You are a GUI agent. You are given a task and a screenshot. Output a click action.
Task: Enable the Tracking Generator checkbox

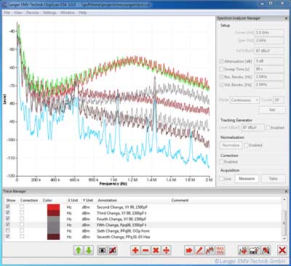pyautogui.click(x=268, y=127)
